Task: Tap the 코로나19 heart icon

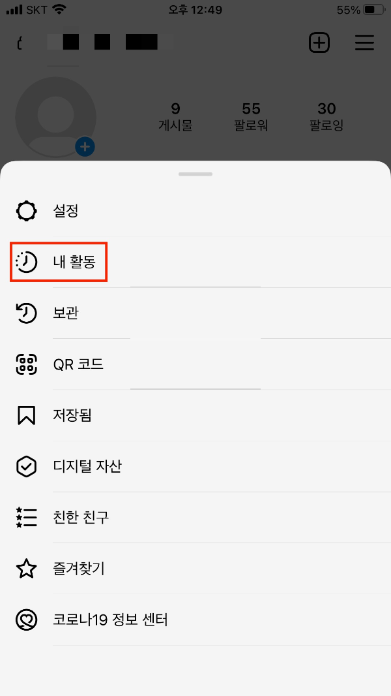Action: (x=27, y=620)
